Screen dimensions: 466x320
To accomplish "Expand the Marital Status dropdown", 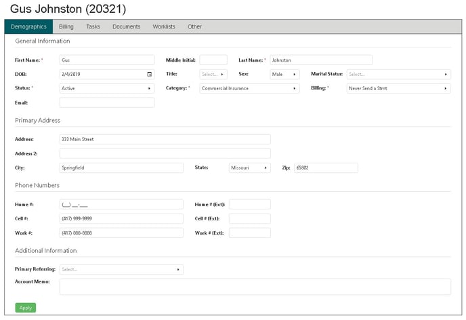I will (398, 74).
